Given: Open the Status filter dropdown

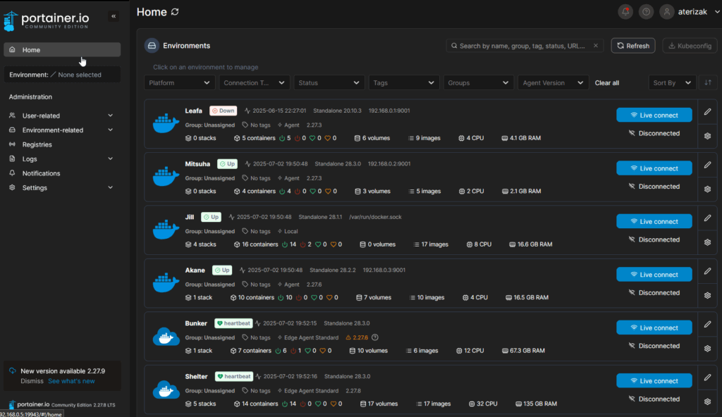Looking at the screenshot, I should click(x=329, y=83).
